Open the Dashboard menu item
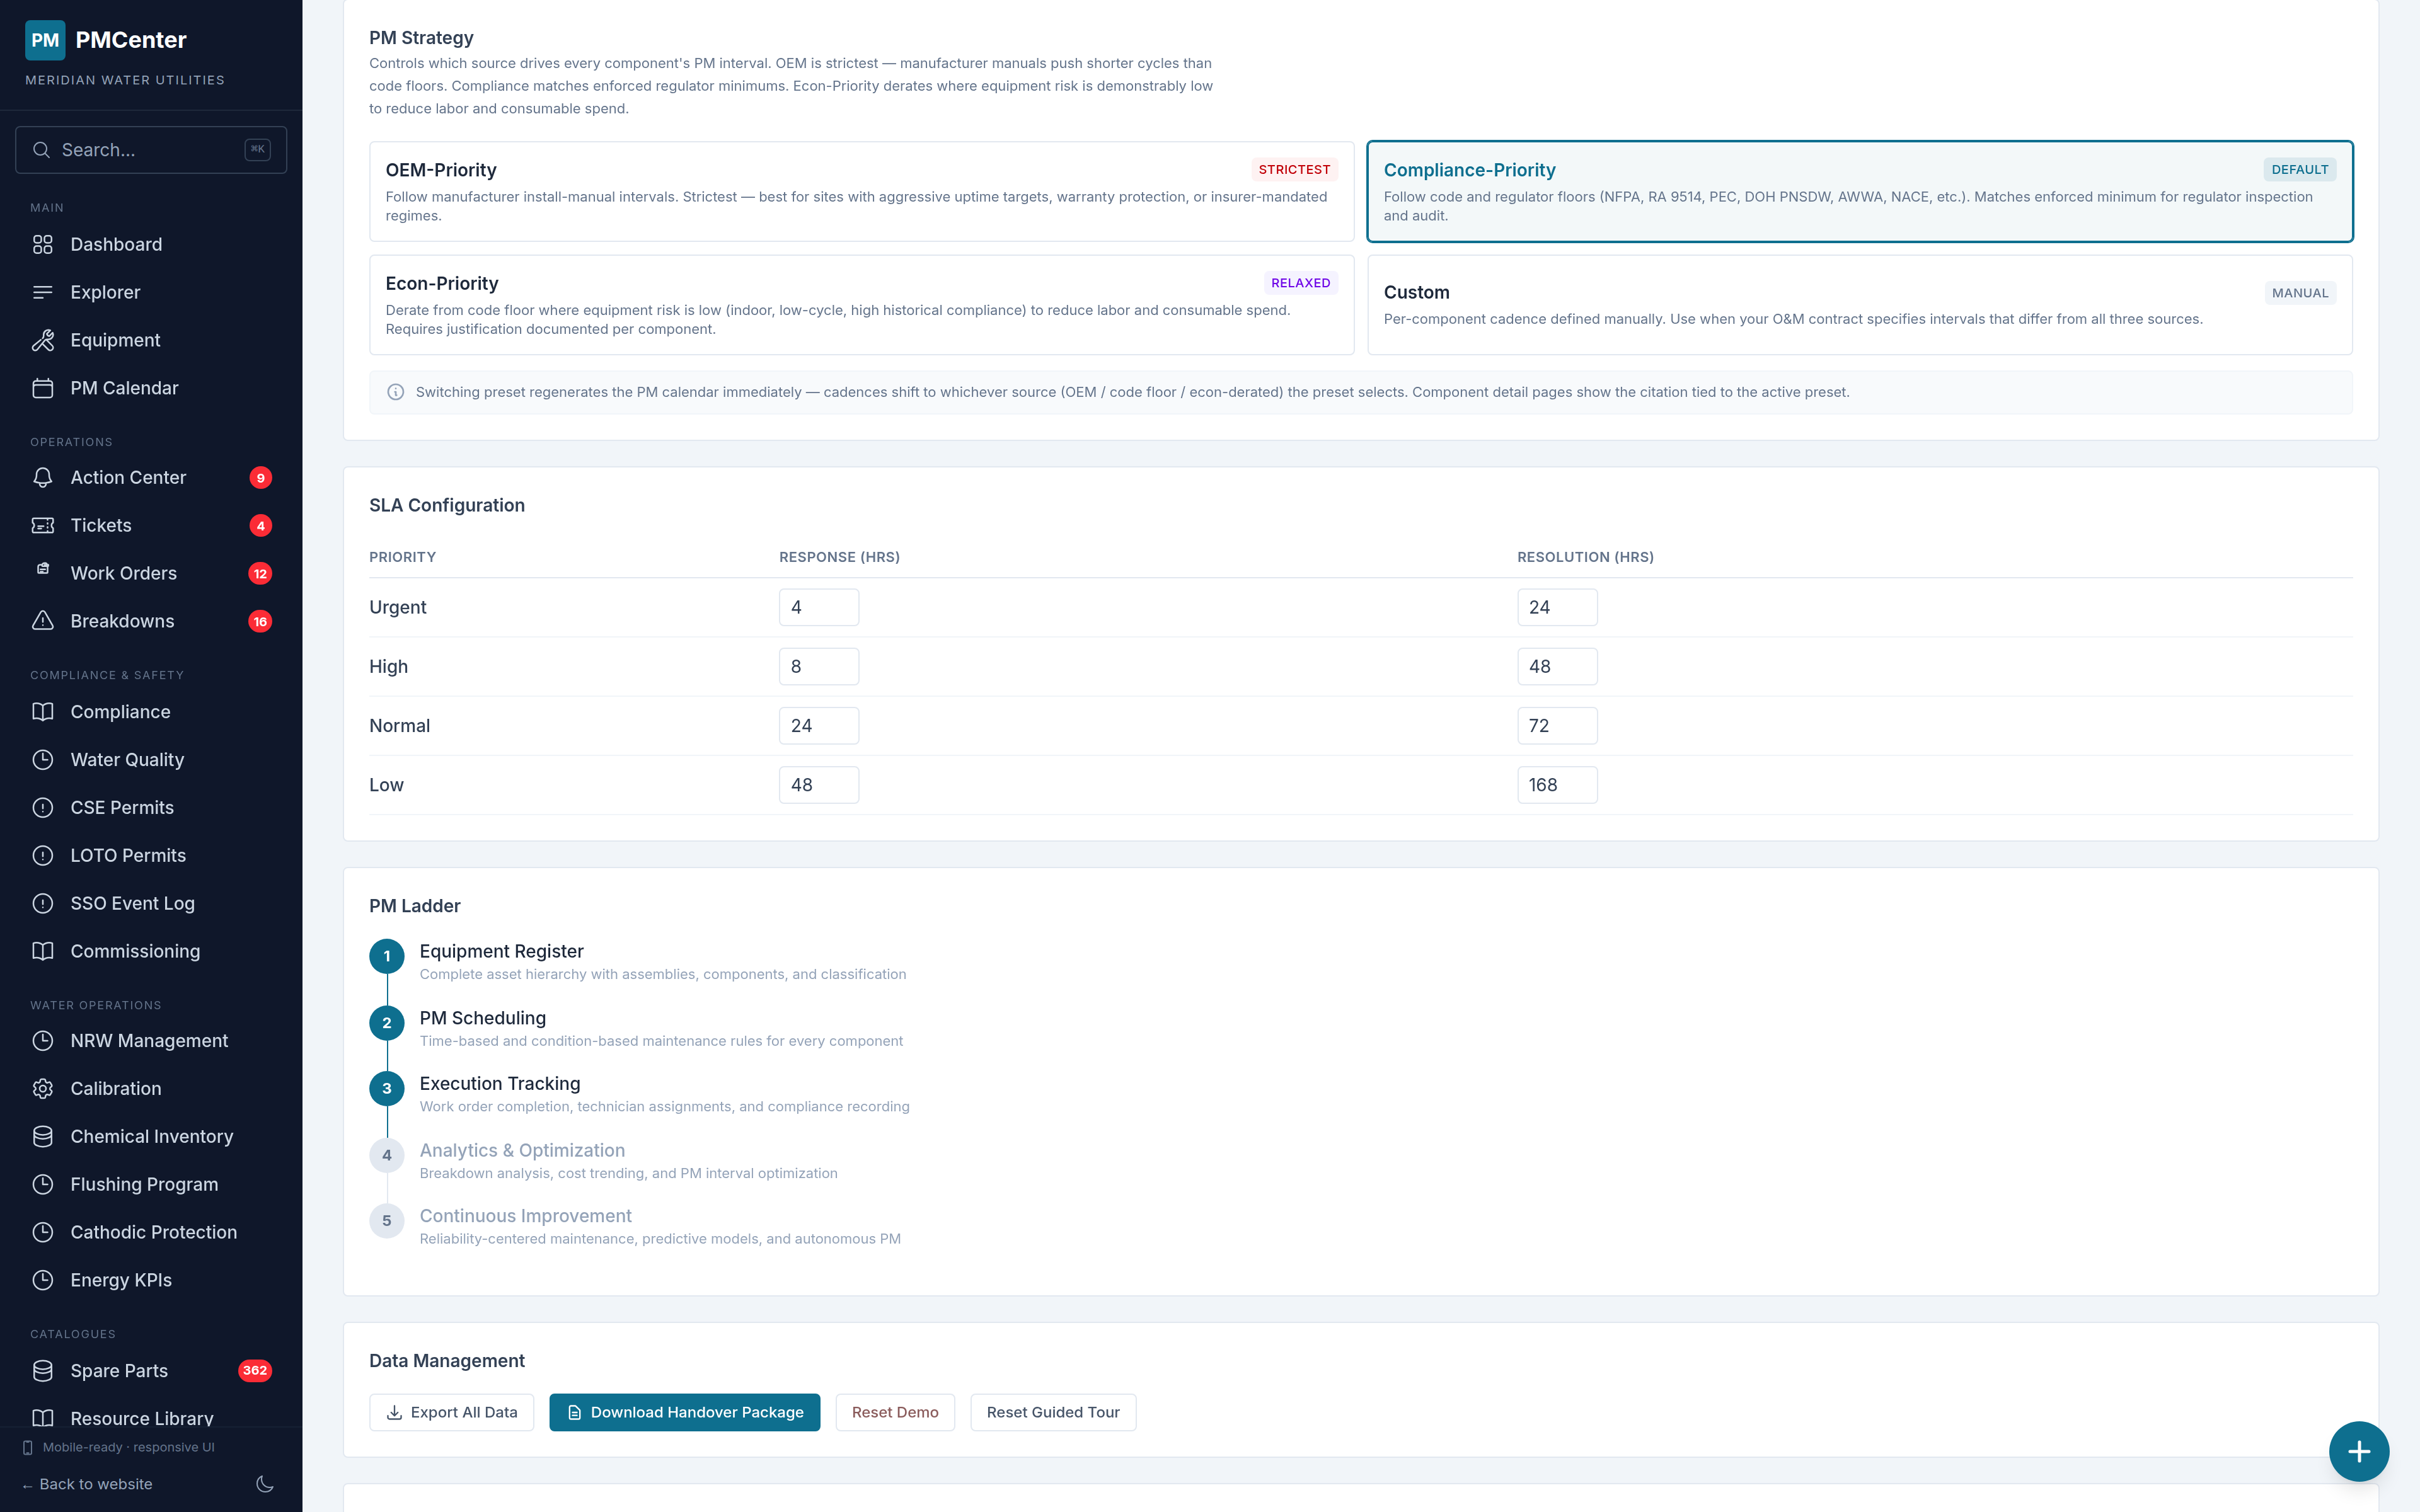This screenshot has width=2420, height=1512. click(116, 244)
